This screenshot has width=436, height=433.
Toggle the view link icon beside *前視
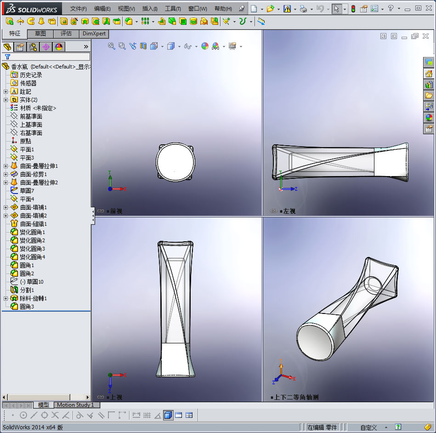(101, 211)
